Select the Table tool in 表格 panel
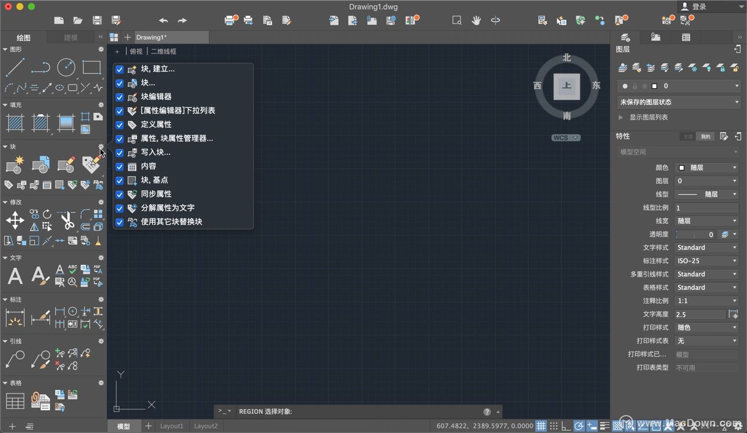 click(15, 400)
